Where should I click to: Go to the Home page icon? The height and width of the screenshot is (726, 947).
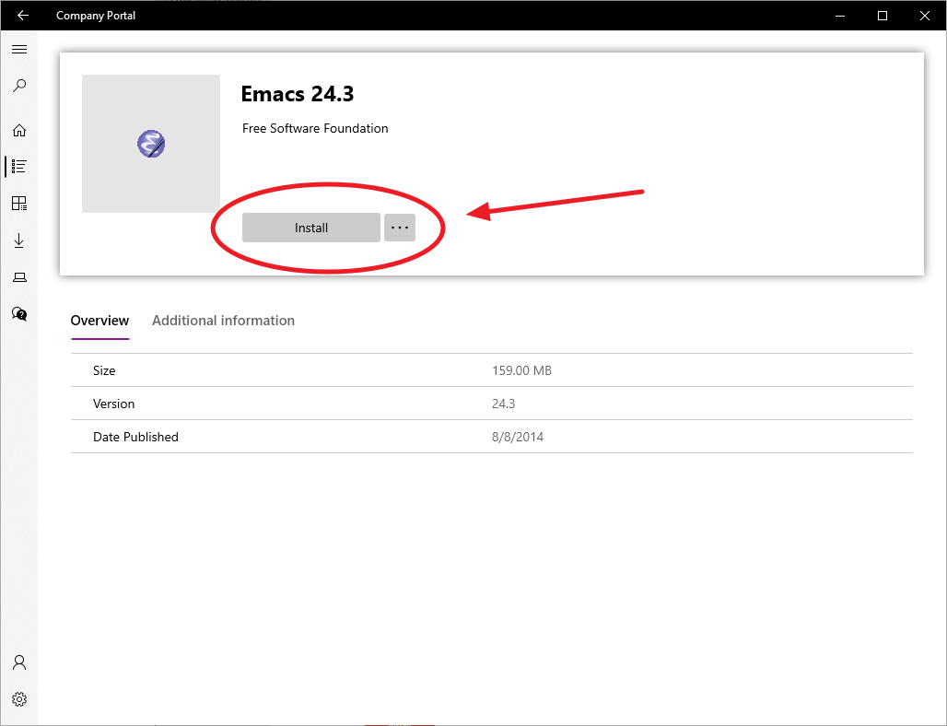coord(19,131)
